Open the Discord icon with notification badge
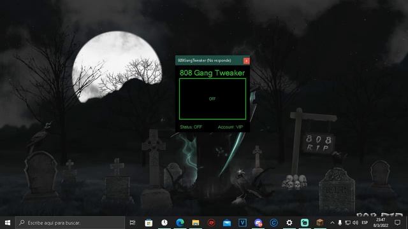Screen dimensions: 408x229 [258, 223]
